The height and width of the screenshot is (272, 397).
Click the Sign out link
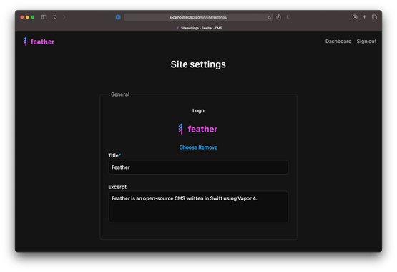click(x=366, y=42)
